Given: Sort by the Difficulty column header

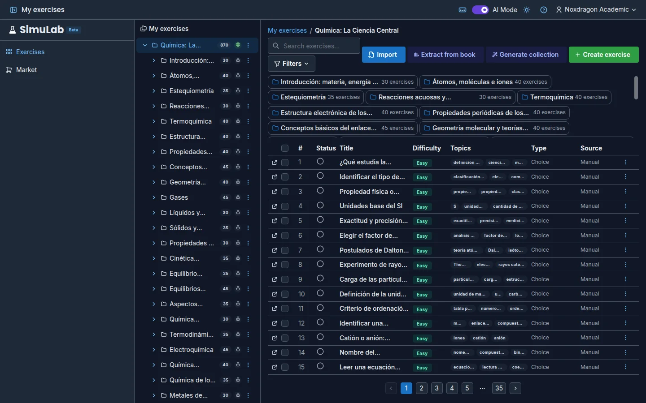Looking at the screenshot, I should point(427,148).
